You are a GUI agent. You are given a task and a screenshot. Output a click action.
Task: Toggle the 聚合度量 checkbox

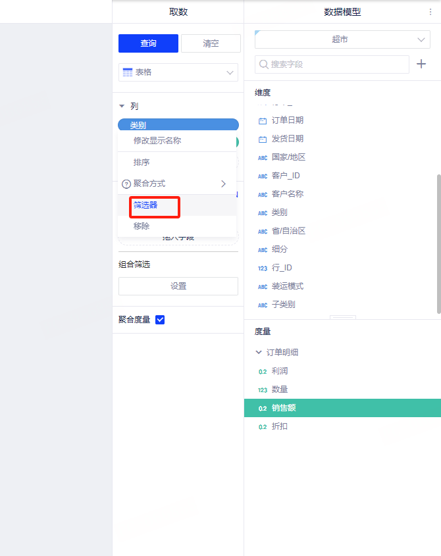(x=159, y=320)
